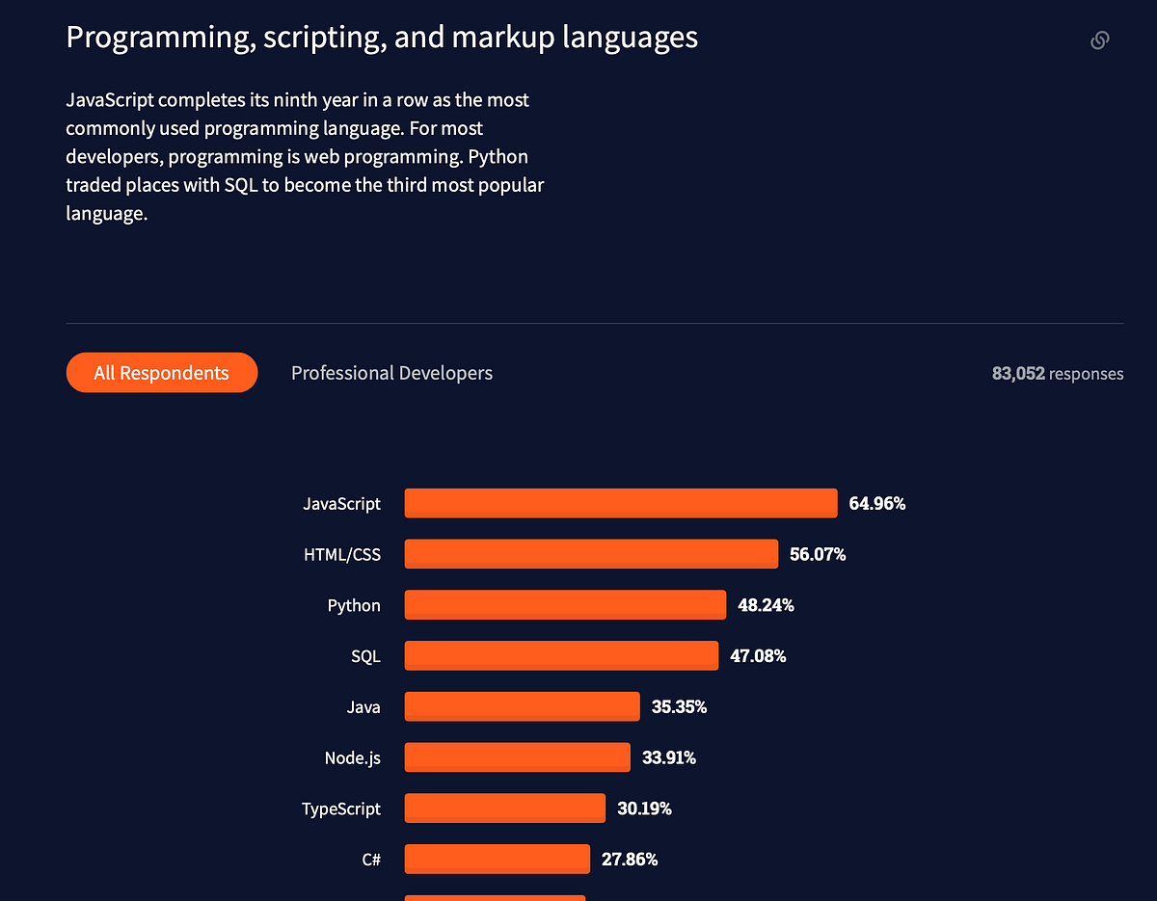This screenshot has width=1157, height=901.
Task: Select the All Respondents filter pill
Action: tap(161, 372)
